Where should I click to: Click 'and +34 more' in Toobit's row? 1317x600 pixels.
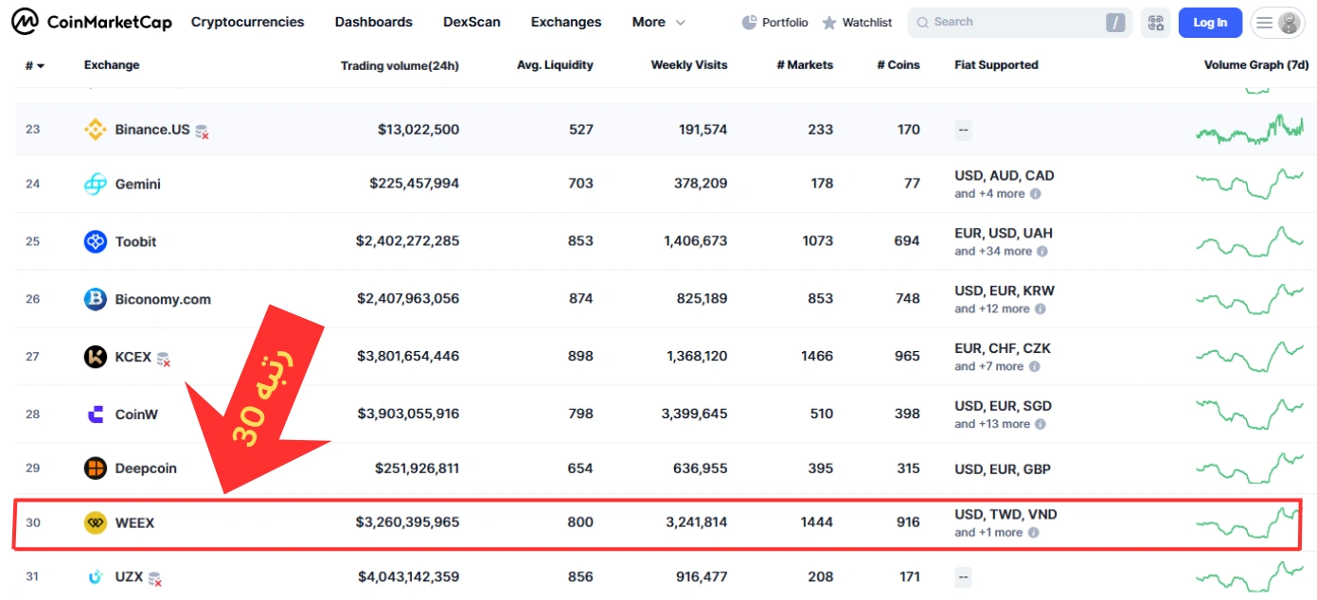993,252
